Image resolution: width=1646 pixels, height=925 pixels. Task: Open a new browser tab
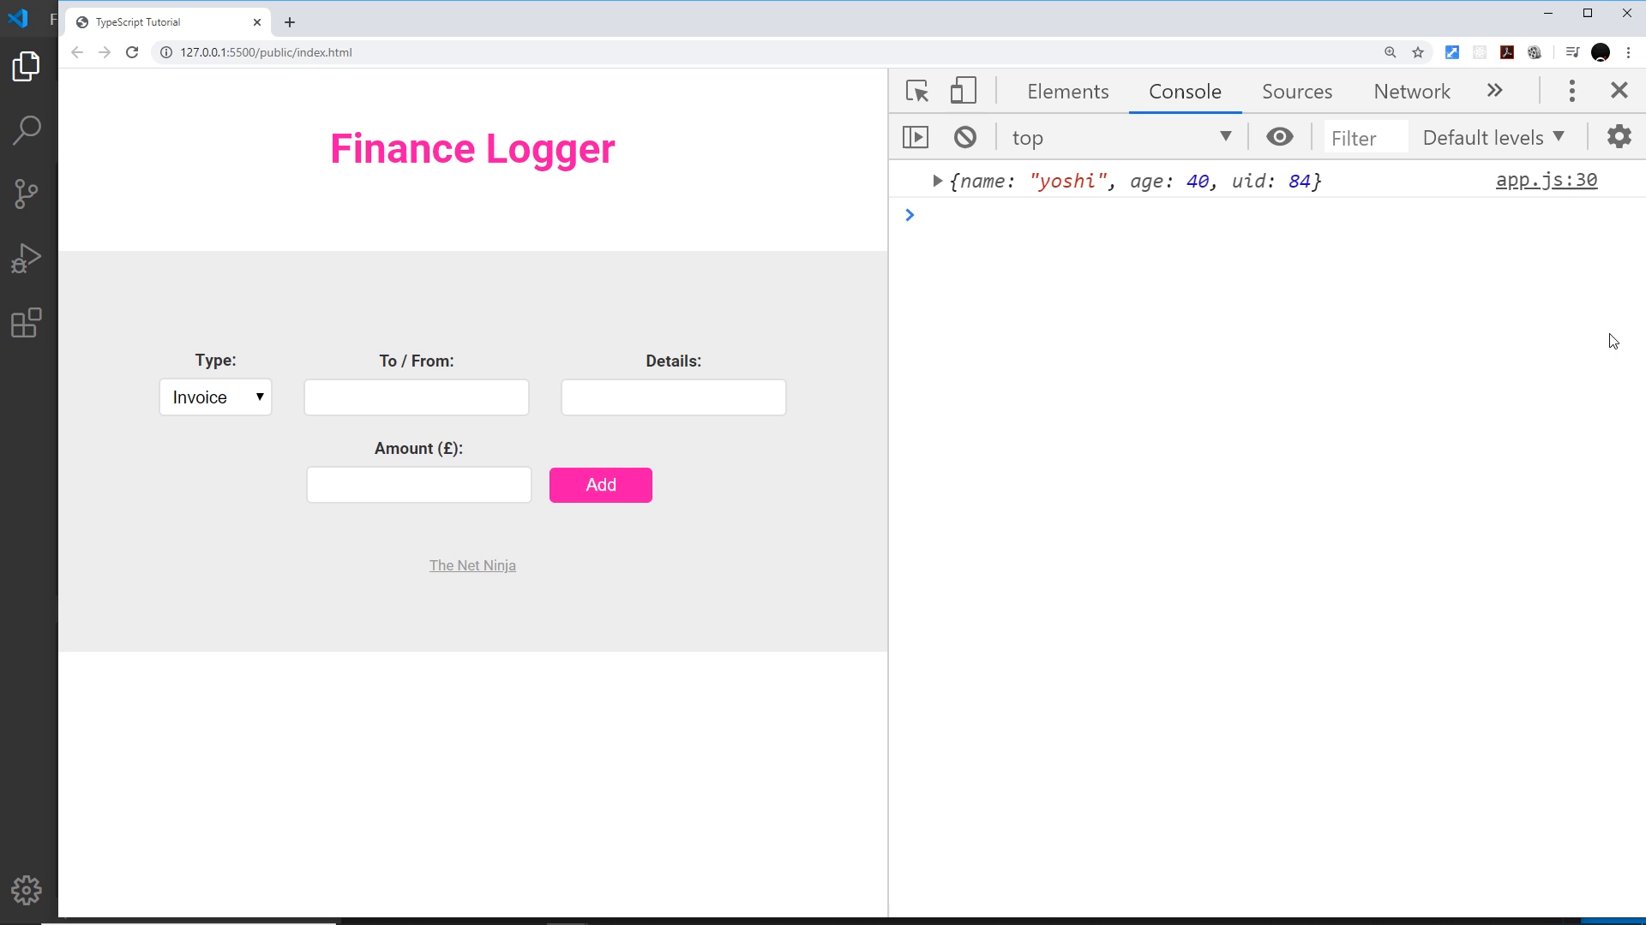tap(290, 22)
